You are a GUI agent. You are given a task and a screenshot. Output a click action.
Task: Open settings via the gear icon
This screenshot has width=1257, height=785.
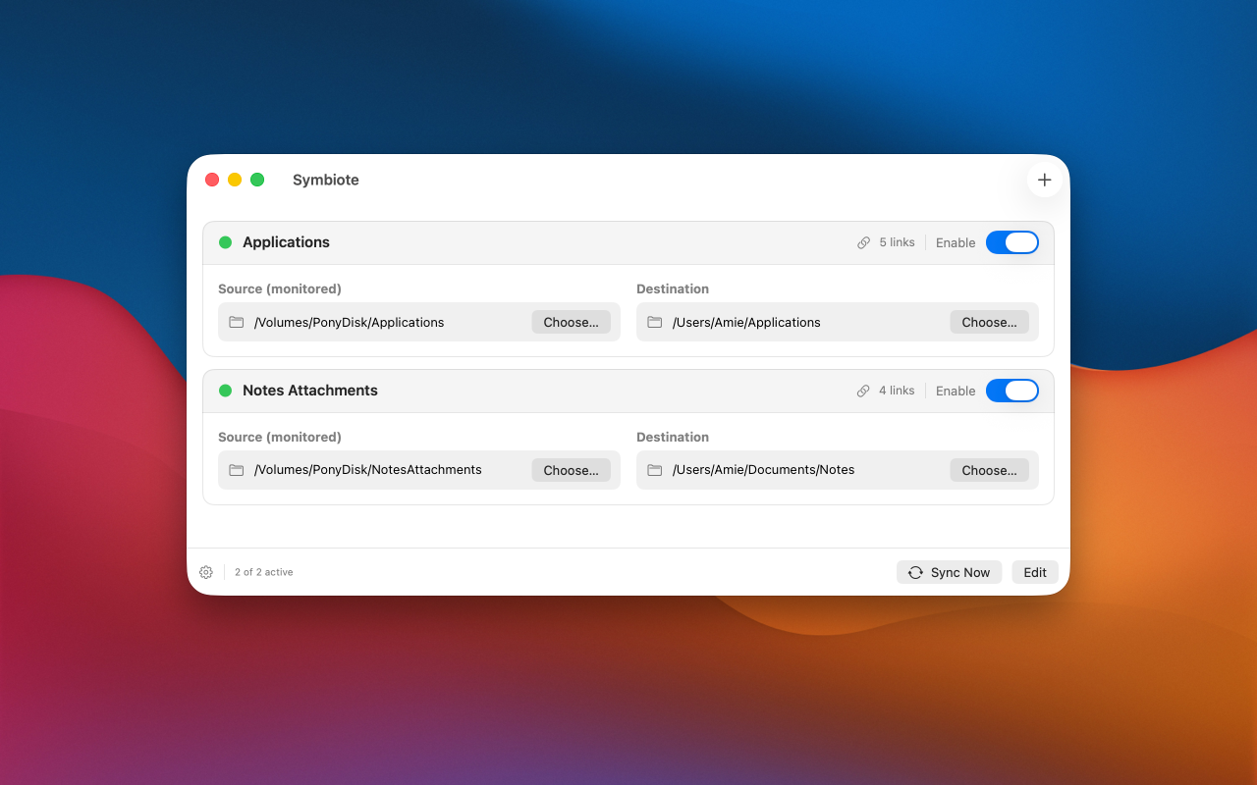click(x=206, y=572)
